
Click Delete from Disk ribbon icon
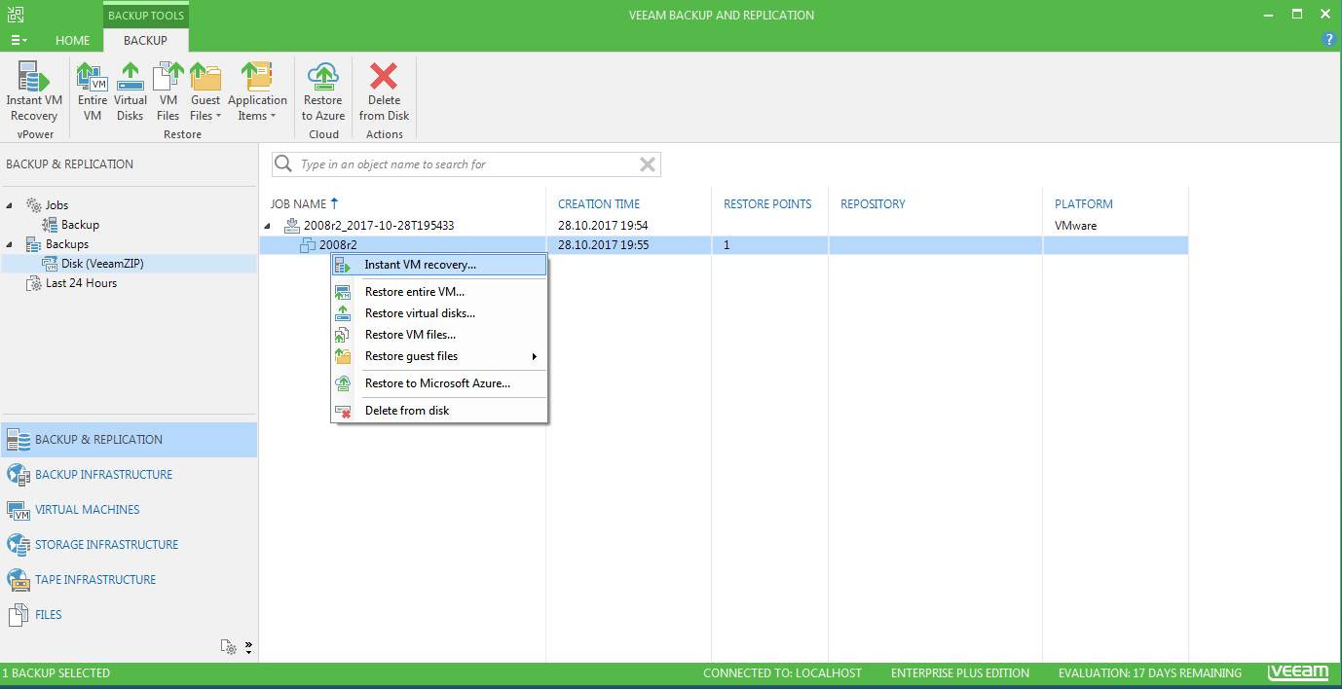click(x=385, y=91)
